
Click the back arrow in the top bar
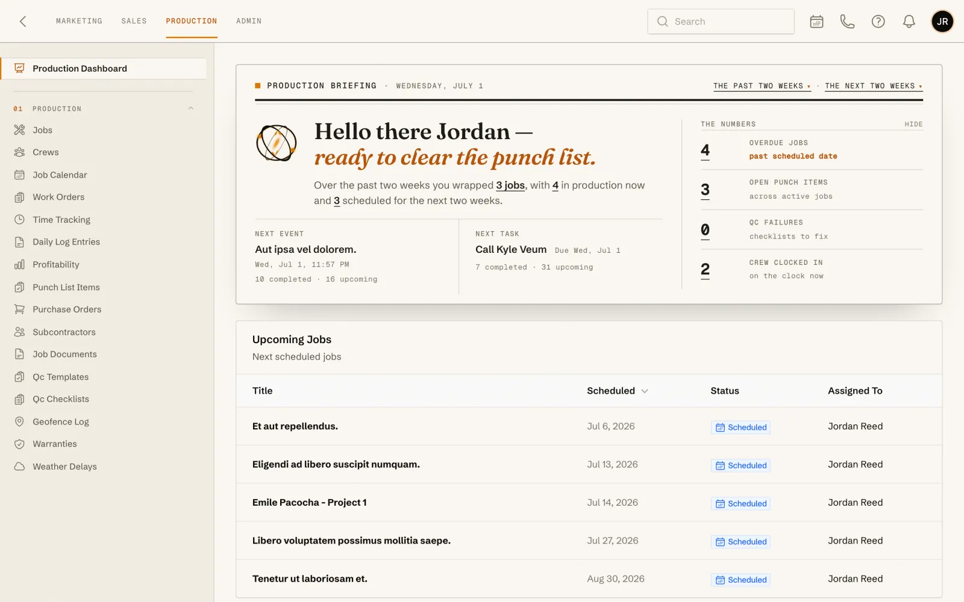coord(23,22)
